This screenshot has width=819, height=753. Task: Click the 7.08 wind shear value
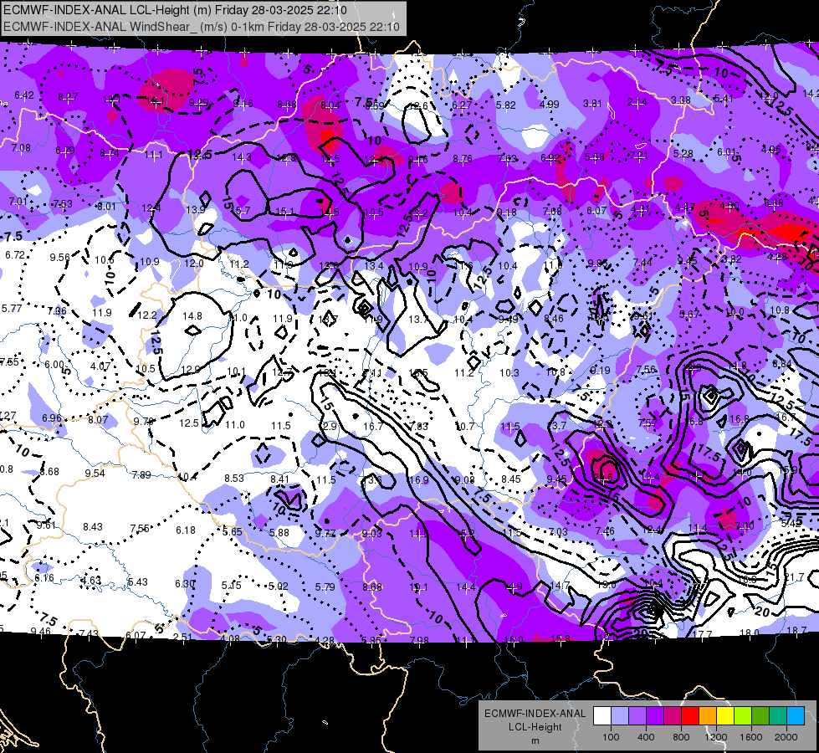click(x=21, y=148)
